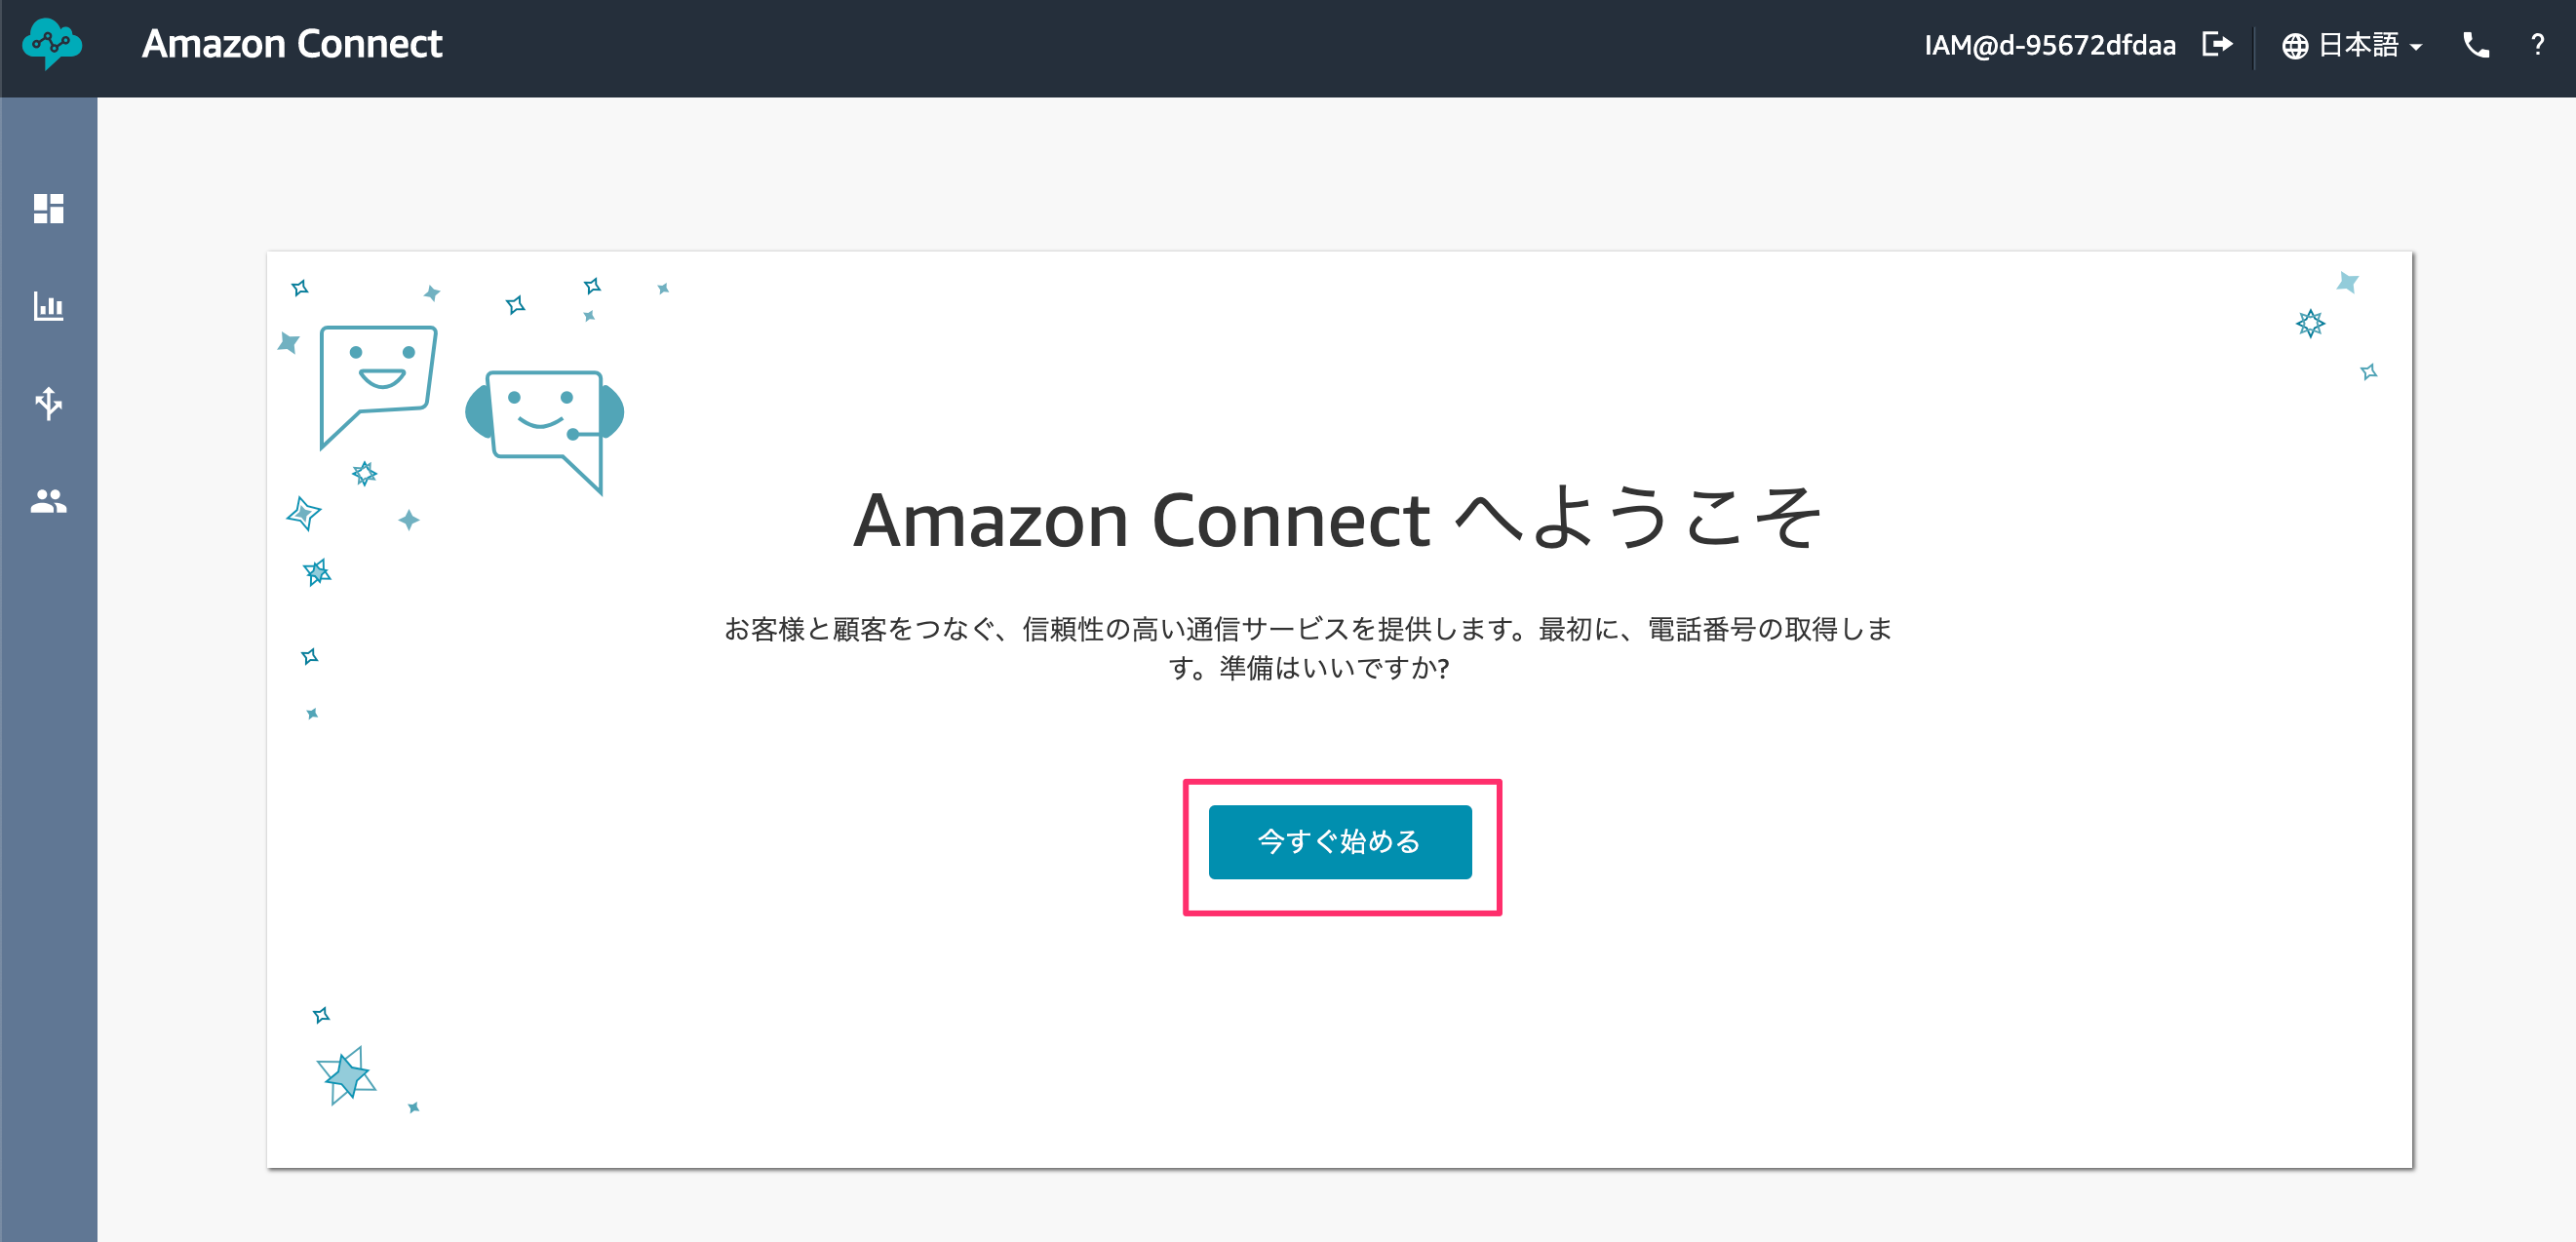Click the dropdown caret beside 日本語
2576x1242 pixels.
pyautogui.click(x=2416, y=47)
